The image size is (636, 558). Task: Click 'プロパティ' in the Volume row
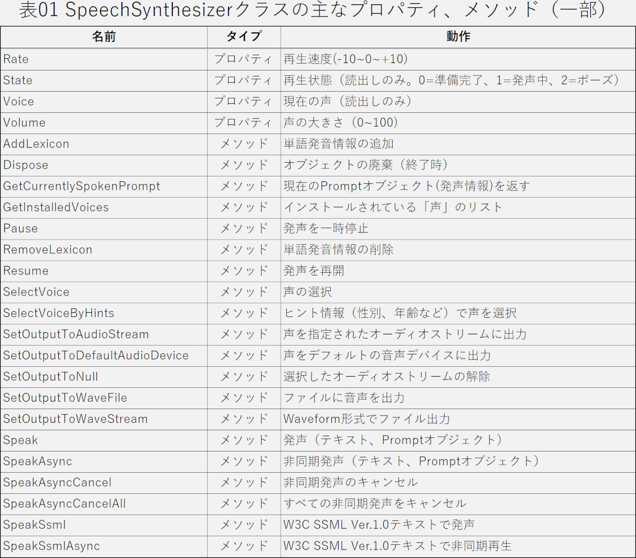tap(244, 122)
